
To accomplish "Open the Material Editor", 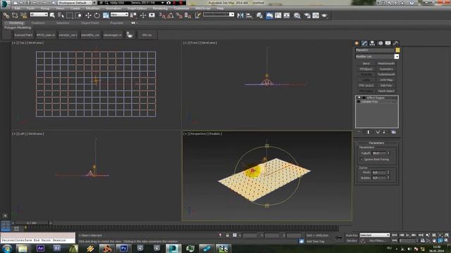I will [297, 15].
